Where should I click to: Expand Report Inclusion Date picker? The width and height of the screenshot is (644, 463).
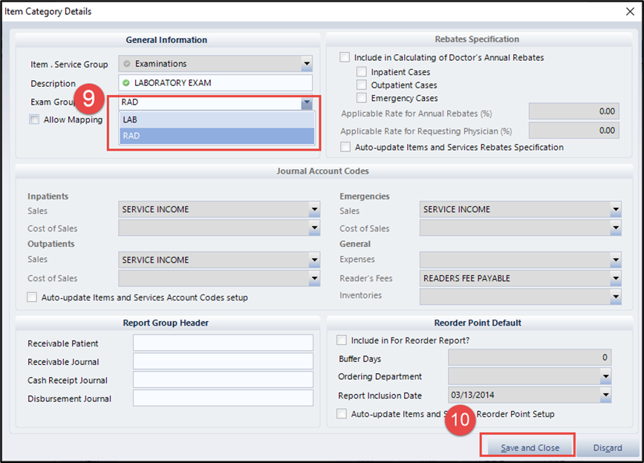click(x=605, y=395)
